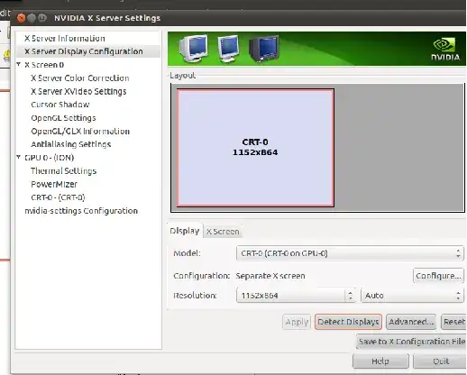Collapse the GPU 0 - (ION) tree node

pyautogui.click(x=19, y=157)
